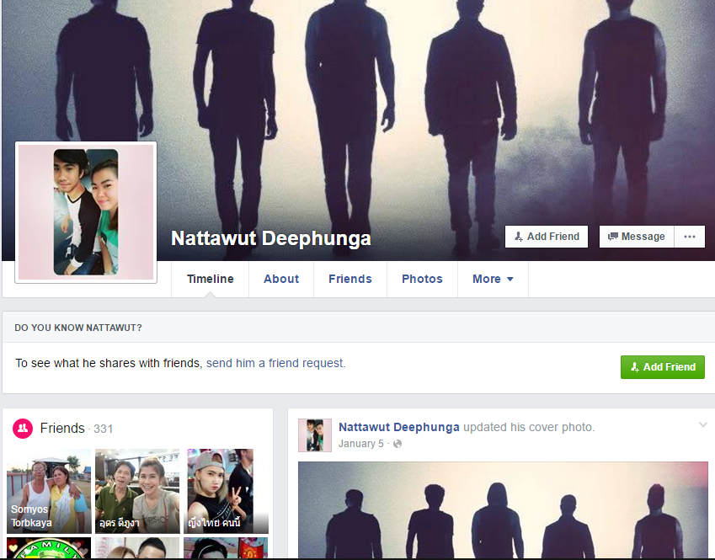Open friend อุดร ดีภูงา thumbnail
This screenshot has width=715, height=560.
[137, 491]
